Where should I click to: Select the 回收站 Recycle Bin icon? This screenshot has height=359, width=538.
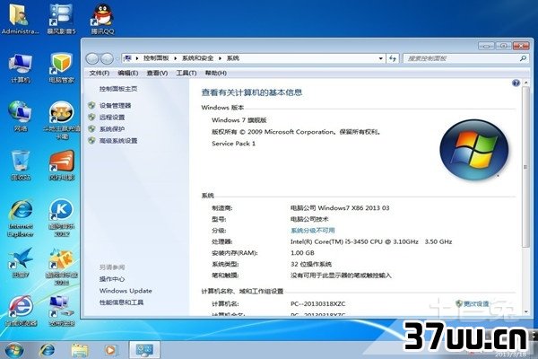pyautogui.click(x=21, y=165)
